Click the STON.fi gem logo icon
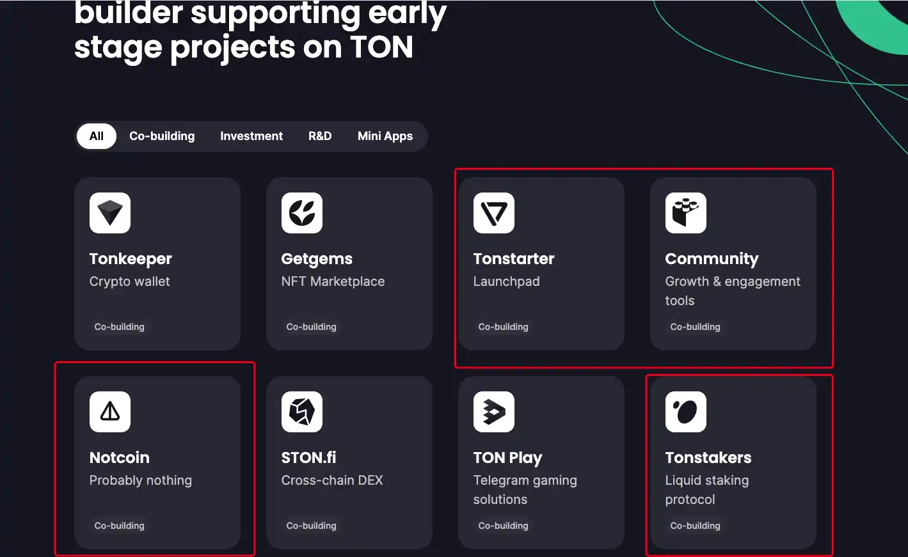The height and width of the screenshot is (557, 908). (302, 412)
